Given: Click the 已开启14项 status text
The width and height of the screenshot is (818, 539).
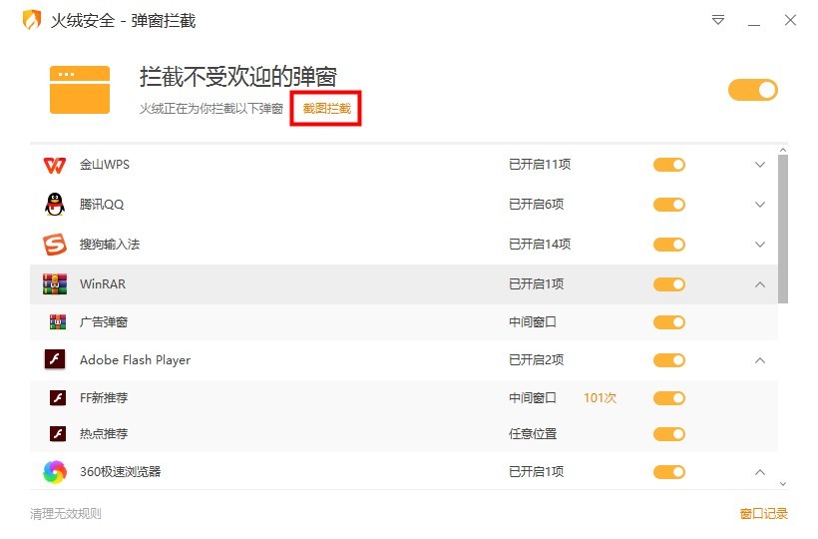Looking at the screenshot, I should pos(540,245).
